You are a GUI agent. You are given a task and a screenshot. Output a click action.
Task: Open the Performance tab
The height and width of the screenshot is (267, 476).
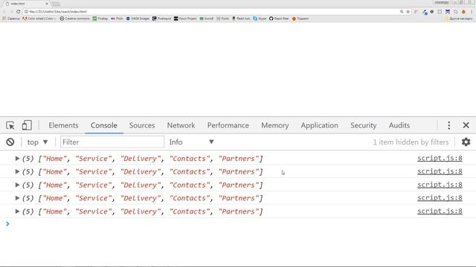[228, 125]
